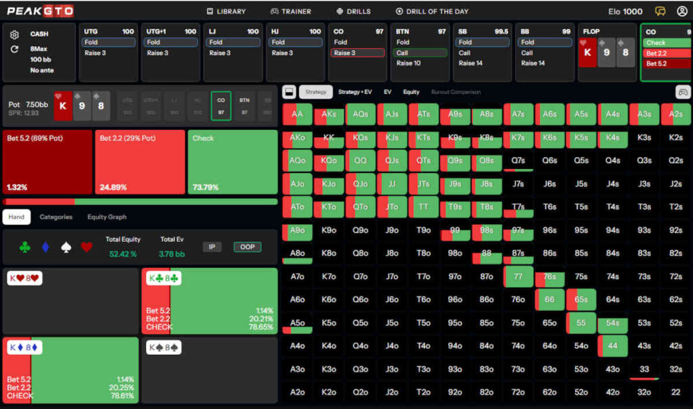Switch to the Categories tab
Image resolution: width=693 pixels, height=409 pixels.
[x=55, y=217]
